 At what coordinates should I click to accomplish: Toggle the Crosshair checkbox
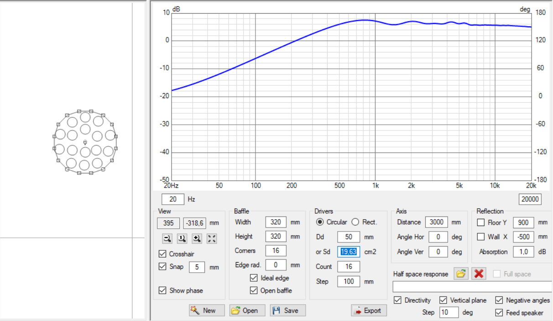coord(162,254)
